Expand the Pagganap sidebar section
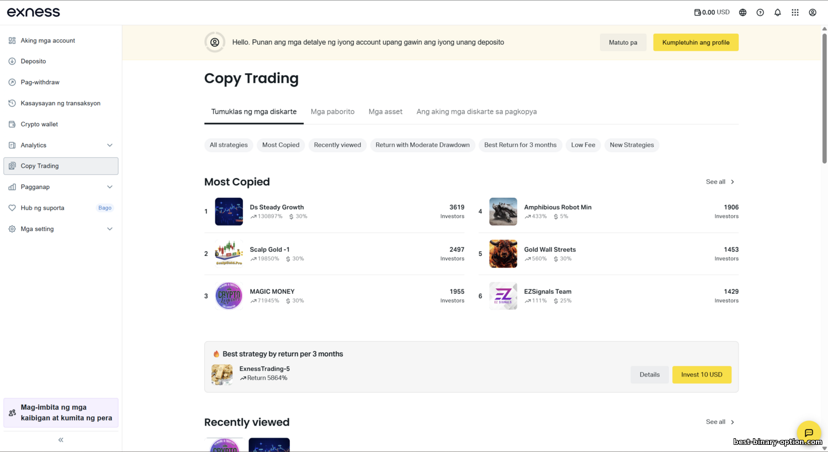The image size is (828, 452). click(109, 187)
